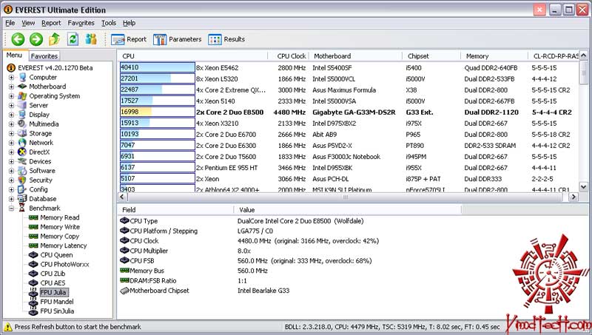Select FPU SinJulia benchmark
This screenshot has width=592, height=335.
(57, 311)
